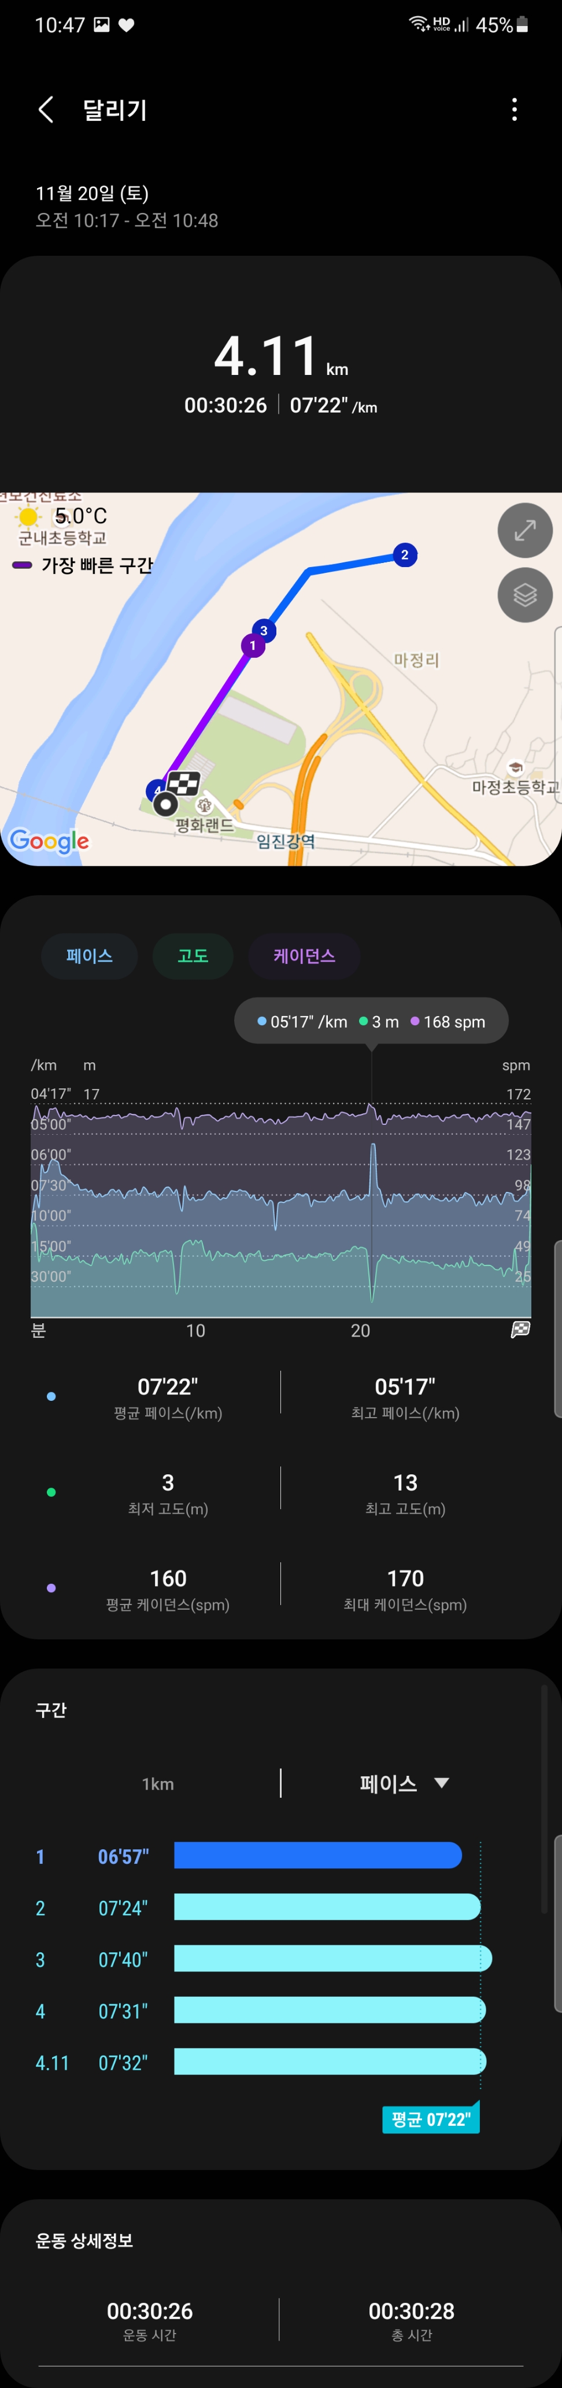Click the dropdown triangle beside 페이스

click(442, 1783)
